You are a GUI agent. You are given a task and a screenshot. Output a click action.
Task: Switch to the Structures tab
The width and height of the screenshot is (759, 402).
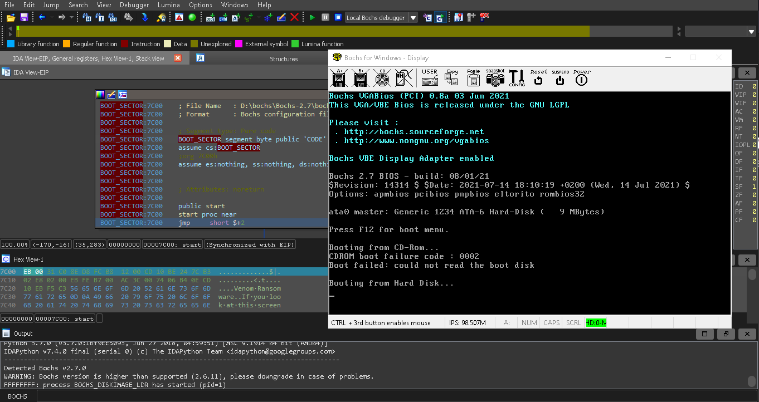tap(284, 59)
